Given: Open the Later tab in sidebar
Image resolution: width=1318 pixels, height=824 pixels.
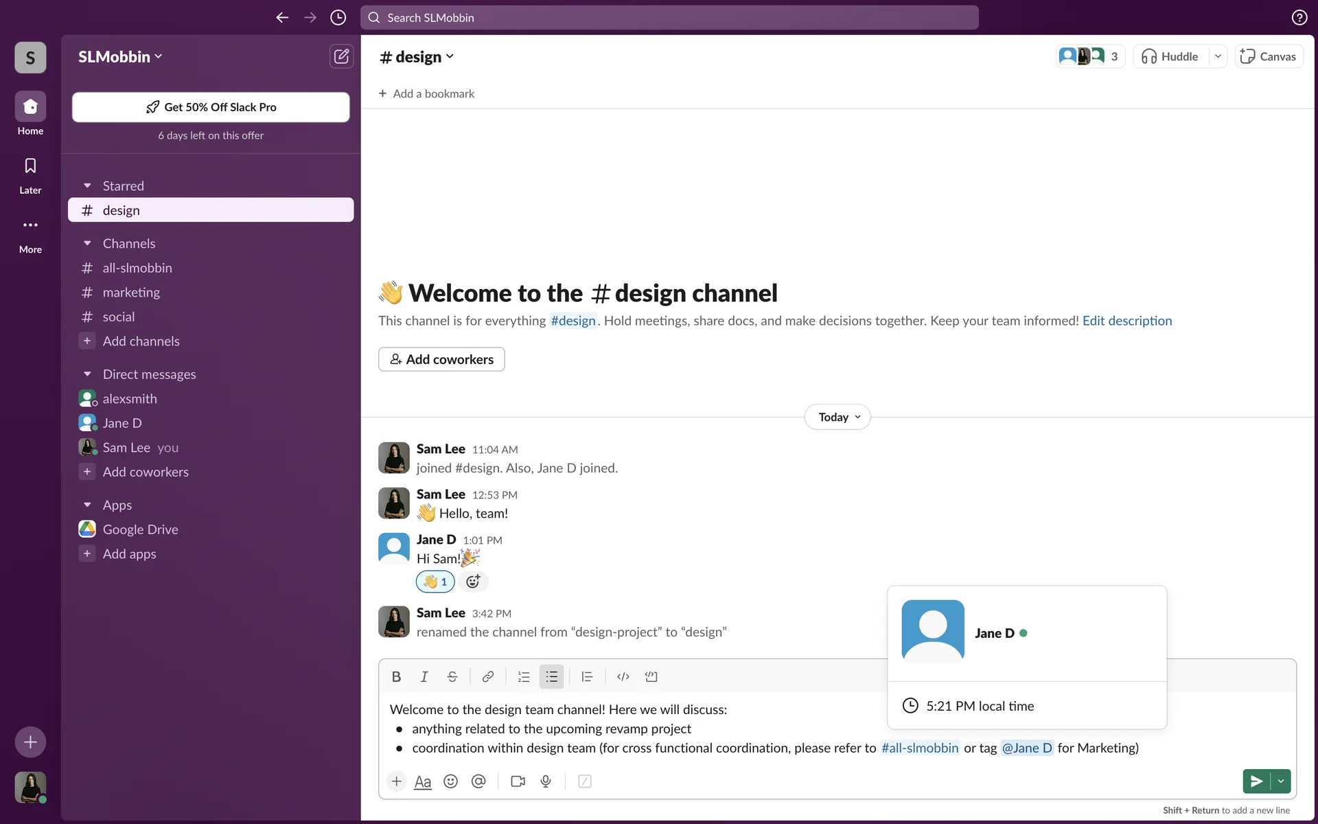Looking at the screenshot, I should tap(30, 174).
